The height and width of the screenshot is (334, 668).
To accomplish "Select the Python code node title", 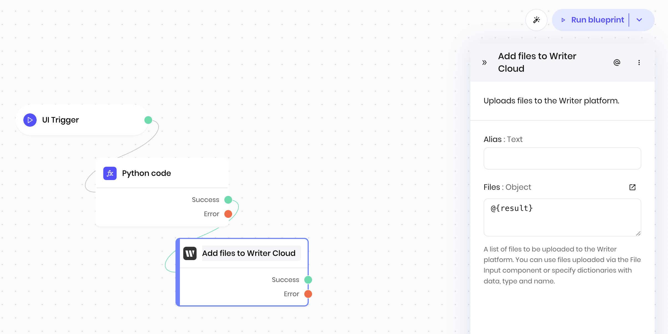I will pos(146,173).
